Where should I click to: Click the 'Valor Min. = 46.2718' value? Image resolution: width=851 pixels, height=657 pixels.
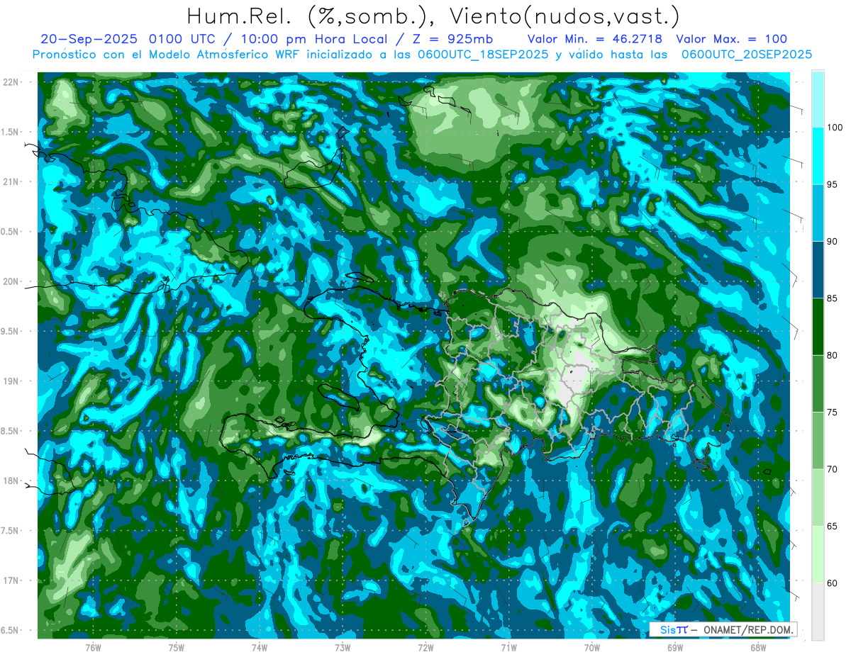[x=596, y=39]
